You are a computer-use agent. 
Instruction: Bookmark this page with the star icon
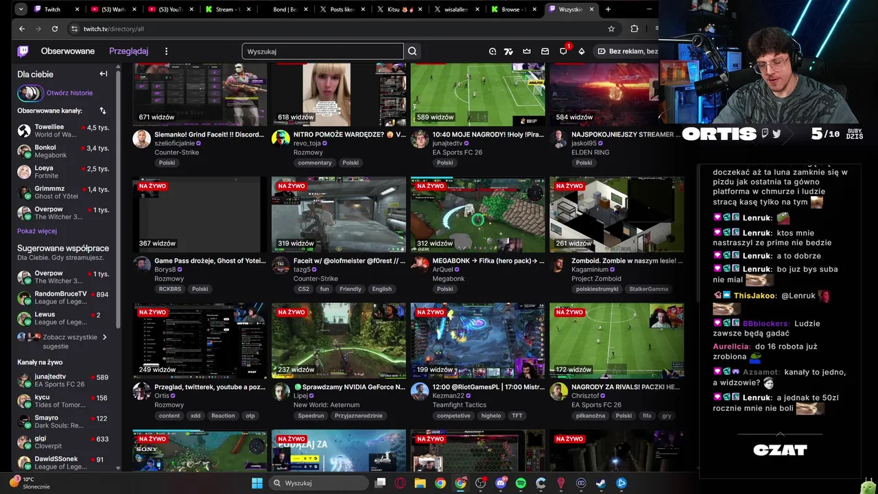[611, 29]
